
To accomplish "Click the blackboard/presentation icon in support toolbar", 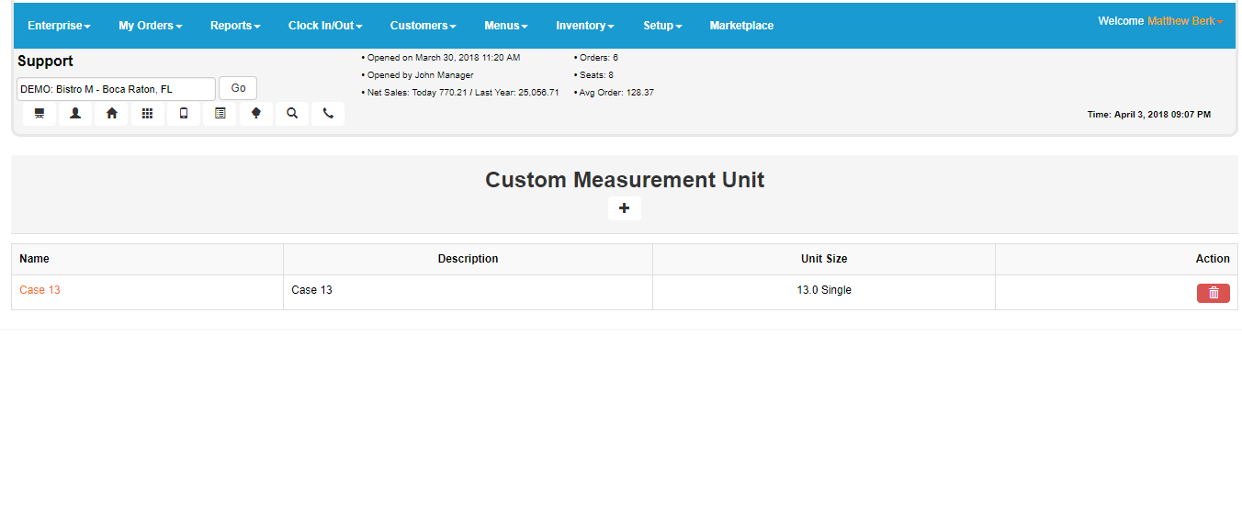I will click(x=40, y=114).
